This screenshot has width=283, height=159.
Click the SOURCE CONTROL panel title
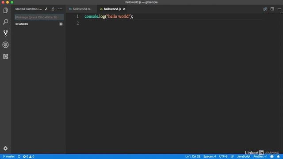pos(28,9)
